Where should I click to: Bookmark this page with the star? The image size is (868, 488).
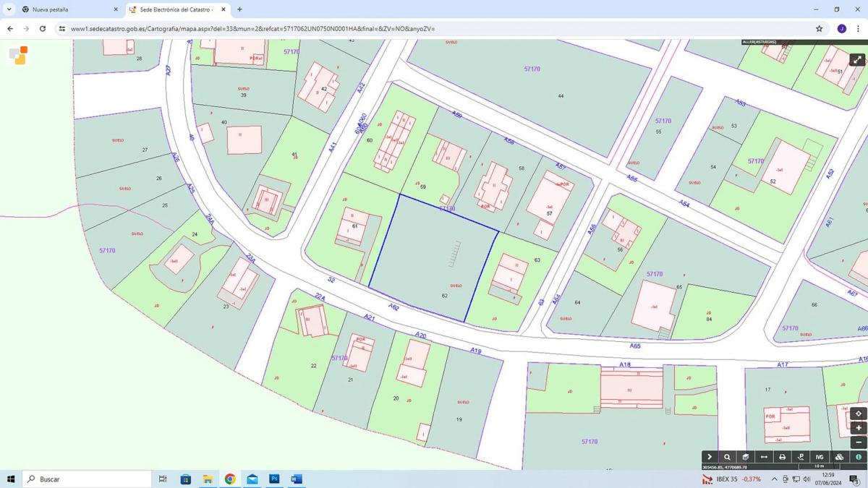[819, 29]
